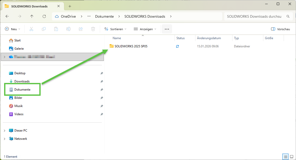Unpin Desktop using its pin icon
The image size is (296, 160).
[102, 73]
